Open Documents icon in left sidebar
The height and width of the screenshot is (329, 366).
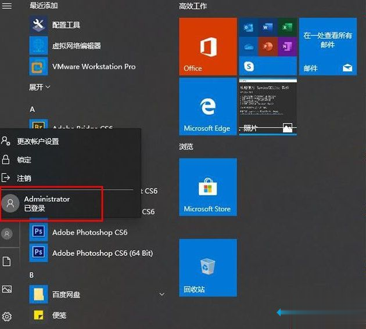[7, 261]
